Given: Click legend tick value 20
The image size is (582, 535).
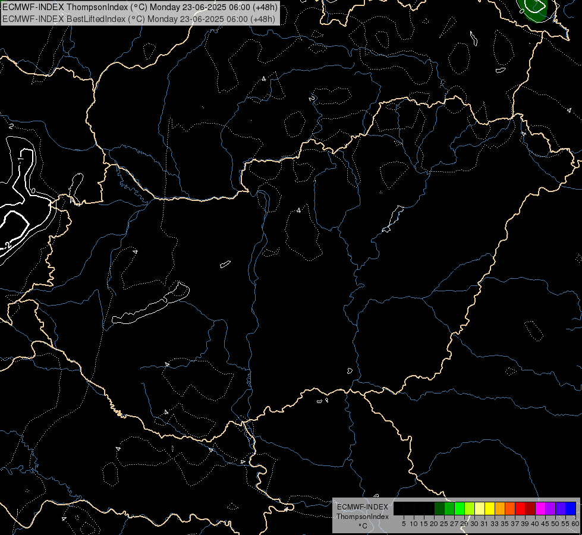Looking at the screenshot, I should 434,524.
